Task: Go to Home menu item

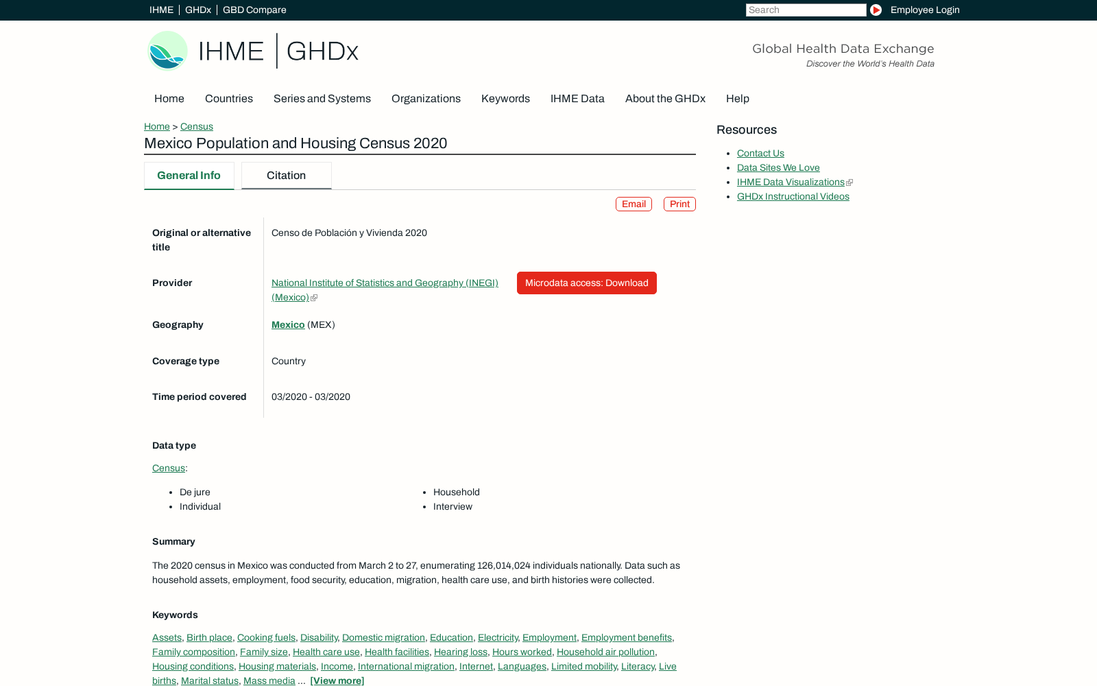Action: tap(169, 98)
